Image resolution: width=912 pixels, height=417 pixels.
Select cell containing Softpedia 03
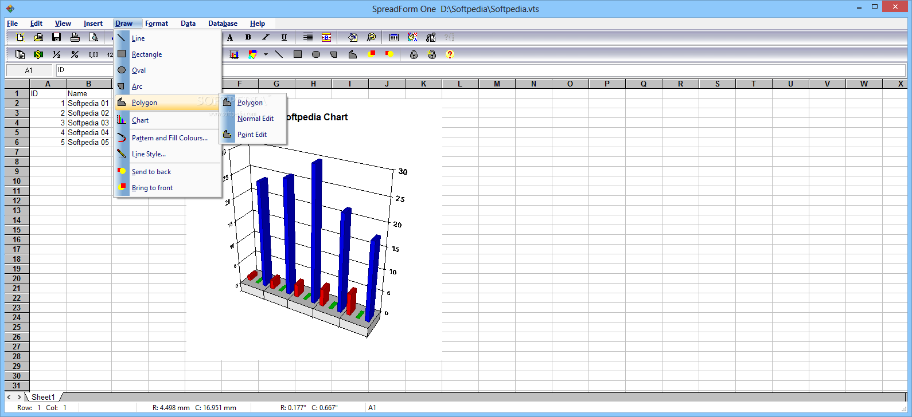tap(88, 123)
